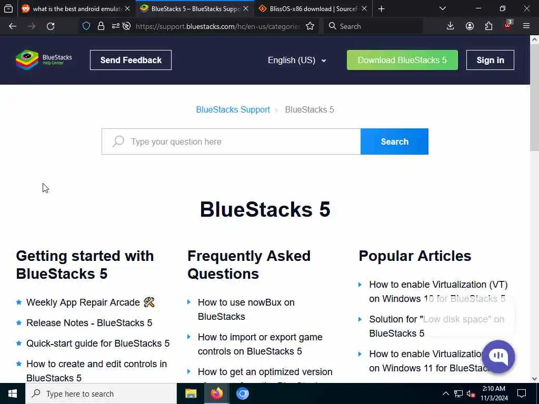Open network status tray icon
The width and height of the screenshot is (539, 404).
click(458, 393)
